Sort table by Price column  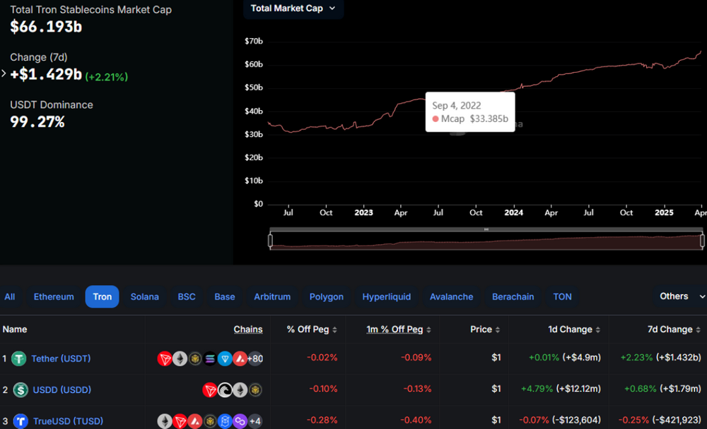(x=485, y=330)
